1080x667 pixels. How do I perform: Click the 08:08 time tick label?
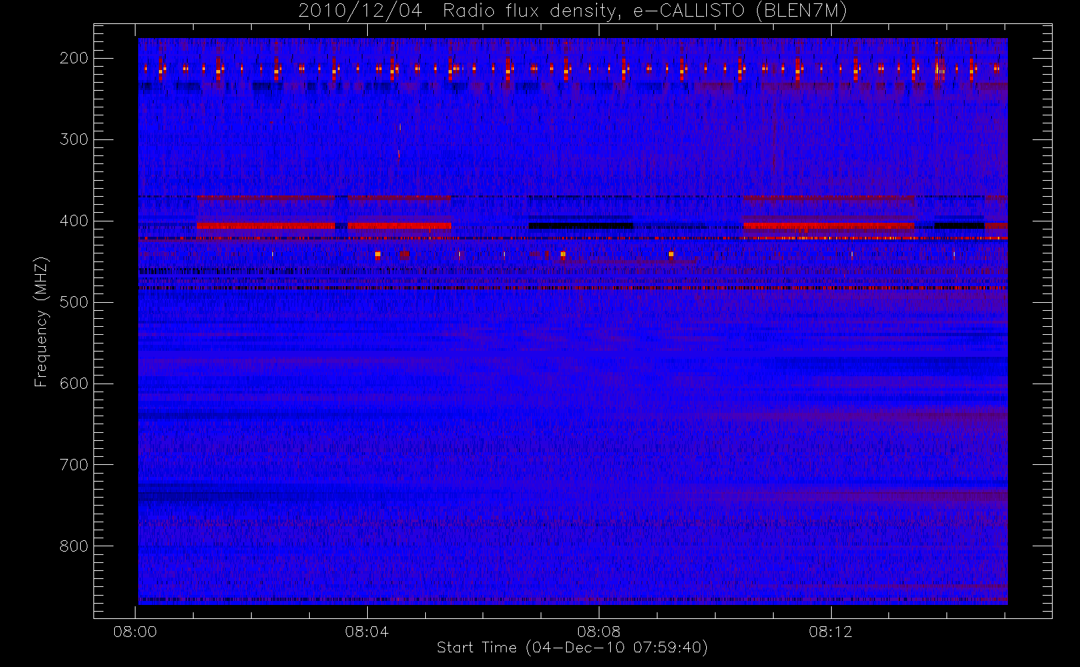599,632
